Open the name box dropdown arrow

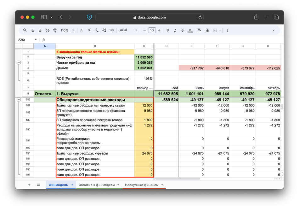tap(36, 40)
